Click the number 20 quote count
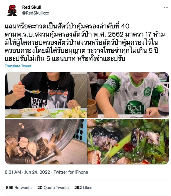Screen dimensions: 171x196 [40, 188]
